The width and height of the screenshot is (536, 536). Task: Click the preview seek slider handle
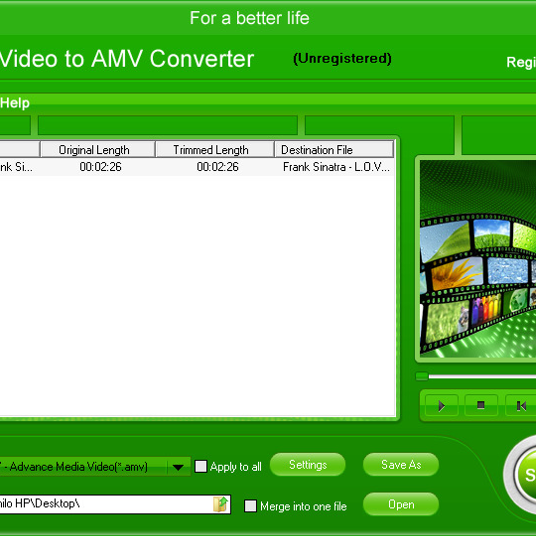click(422, 377)
